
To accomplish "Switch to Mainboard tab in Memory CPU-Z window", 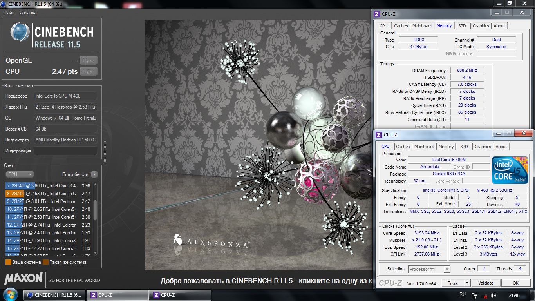I will (x=422, y=26).
